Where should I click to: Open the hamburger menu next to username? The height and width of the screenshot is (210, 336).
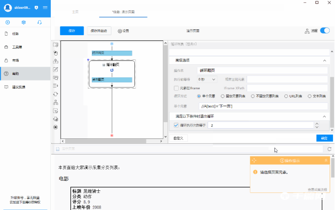pos(45,7)
